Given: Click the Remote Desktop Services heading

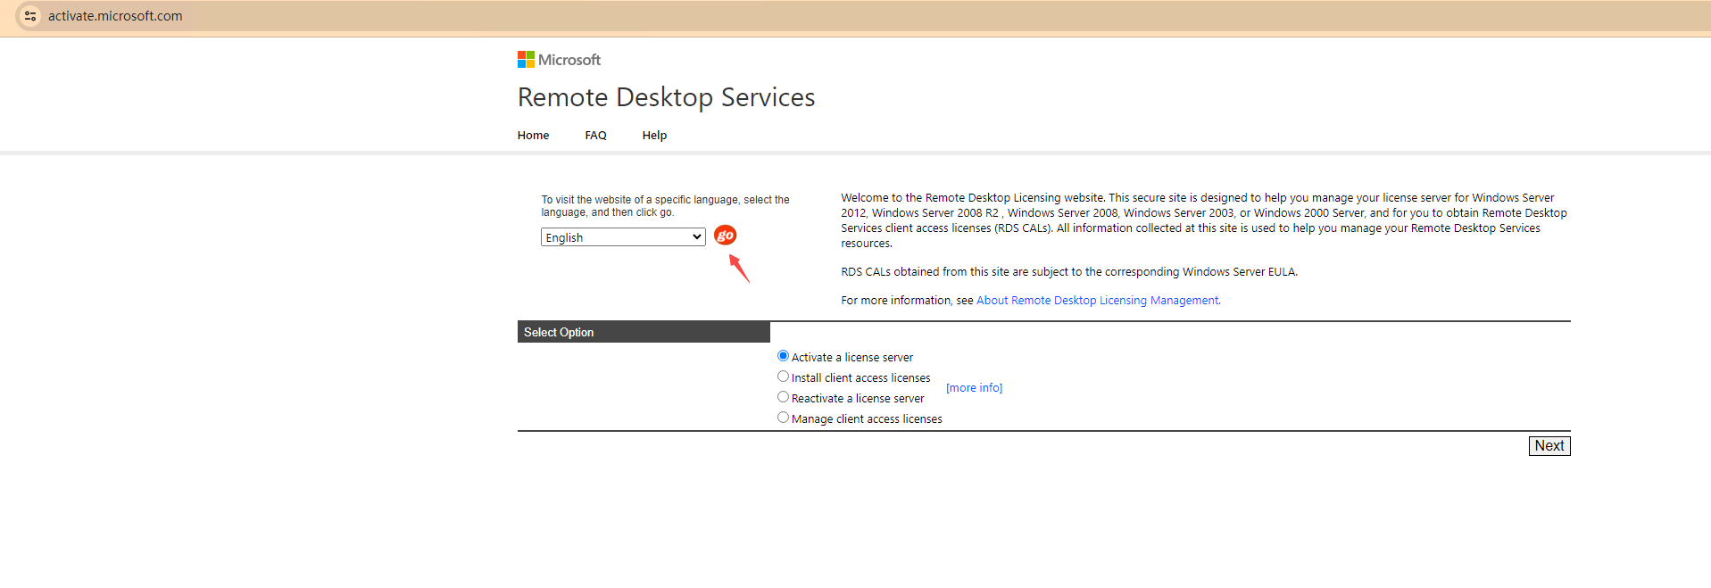Looking at the screenshot, I should [666, 97].
